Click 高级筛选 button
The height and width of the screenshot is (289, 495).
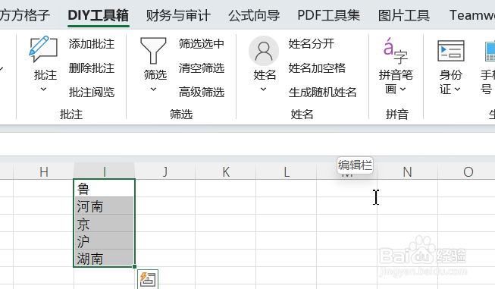pos(202,93)
